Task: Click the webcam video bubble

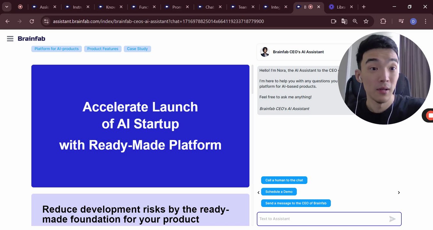Action: click(x=384, y=78)
